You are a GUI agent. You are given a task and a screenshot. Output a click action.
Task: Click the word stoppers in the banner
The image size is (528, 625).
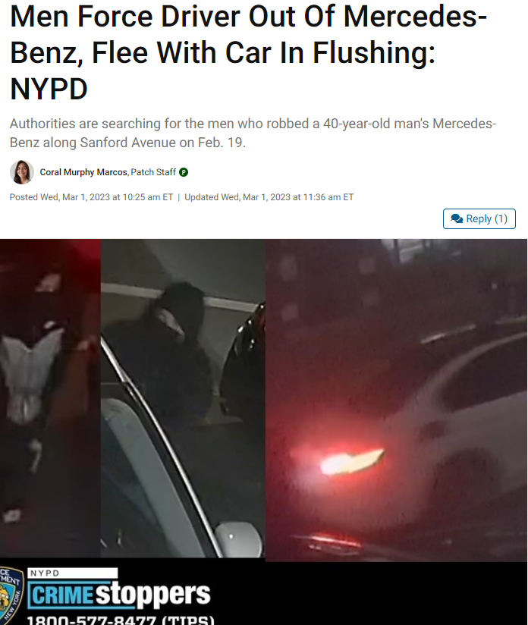pos(152,595)
